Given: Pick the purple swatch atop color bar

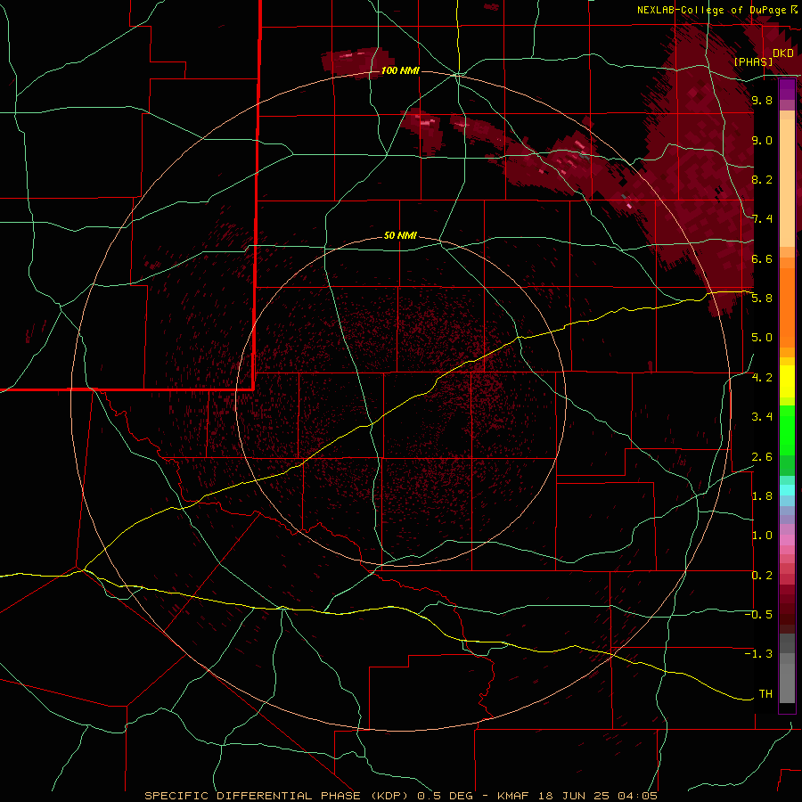Looking at the screenshot, I should click(x=787, y=89).
